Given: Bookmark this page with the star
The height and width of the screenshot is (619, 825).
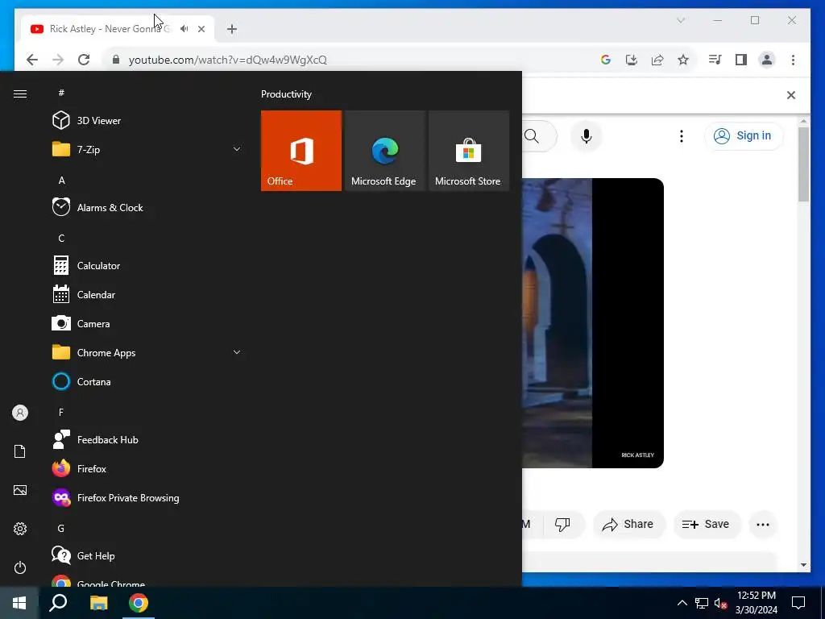Looking at the screenshot, I should 683,60.
